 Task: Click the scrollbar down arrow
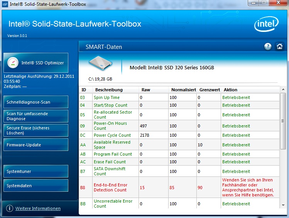(283, 205)
